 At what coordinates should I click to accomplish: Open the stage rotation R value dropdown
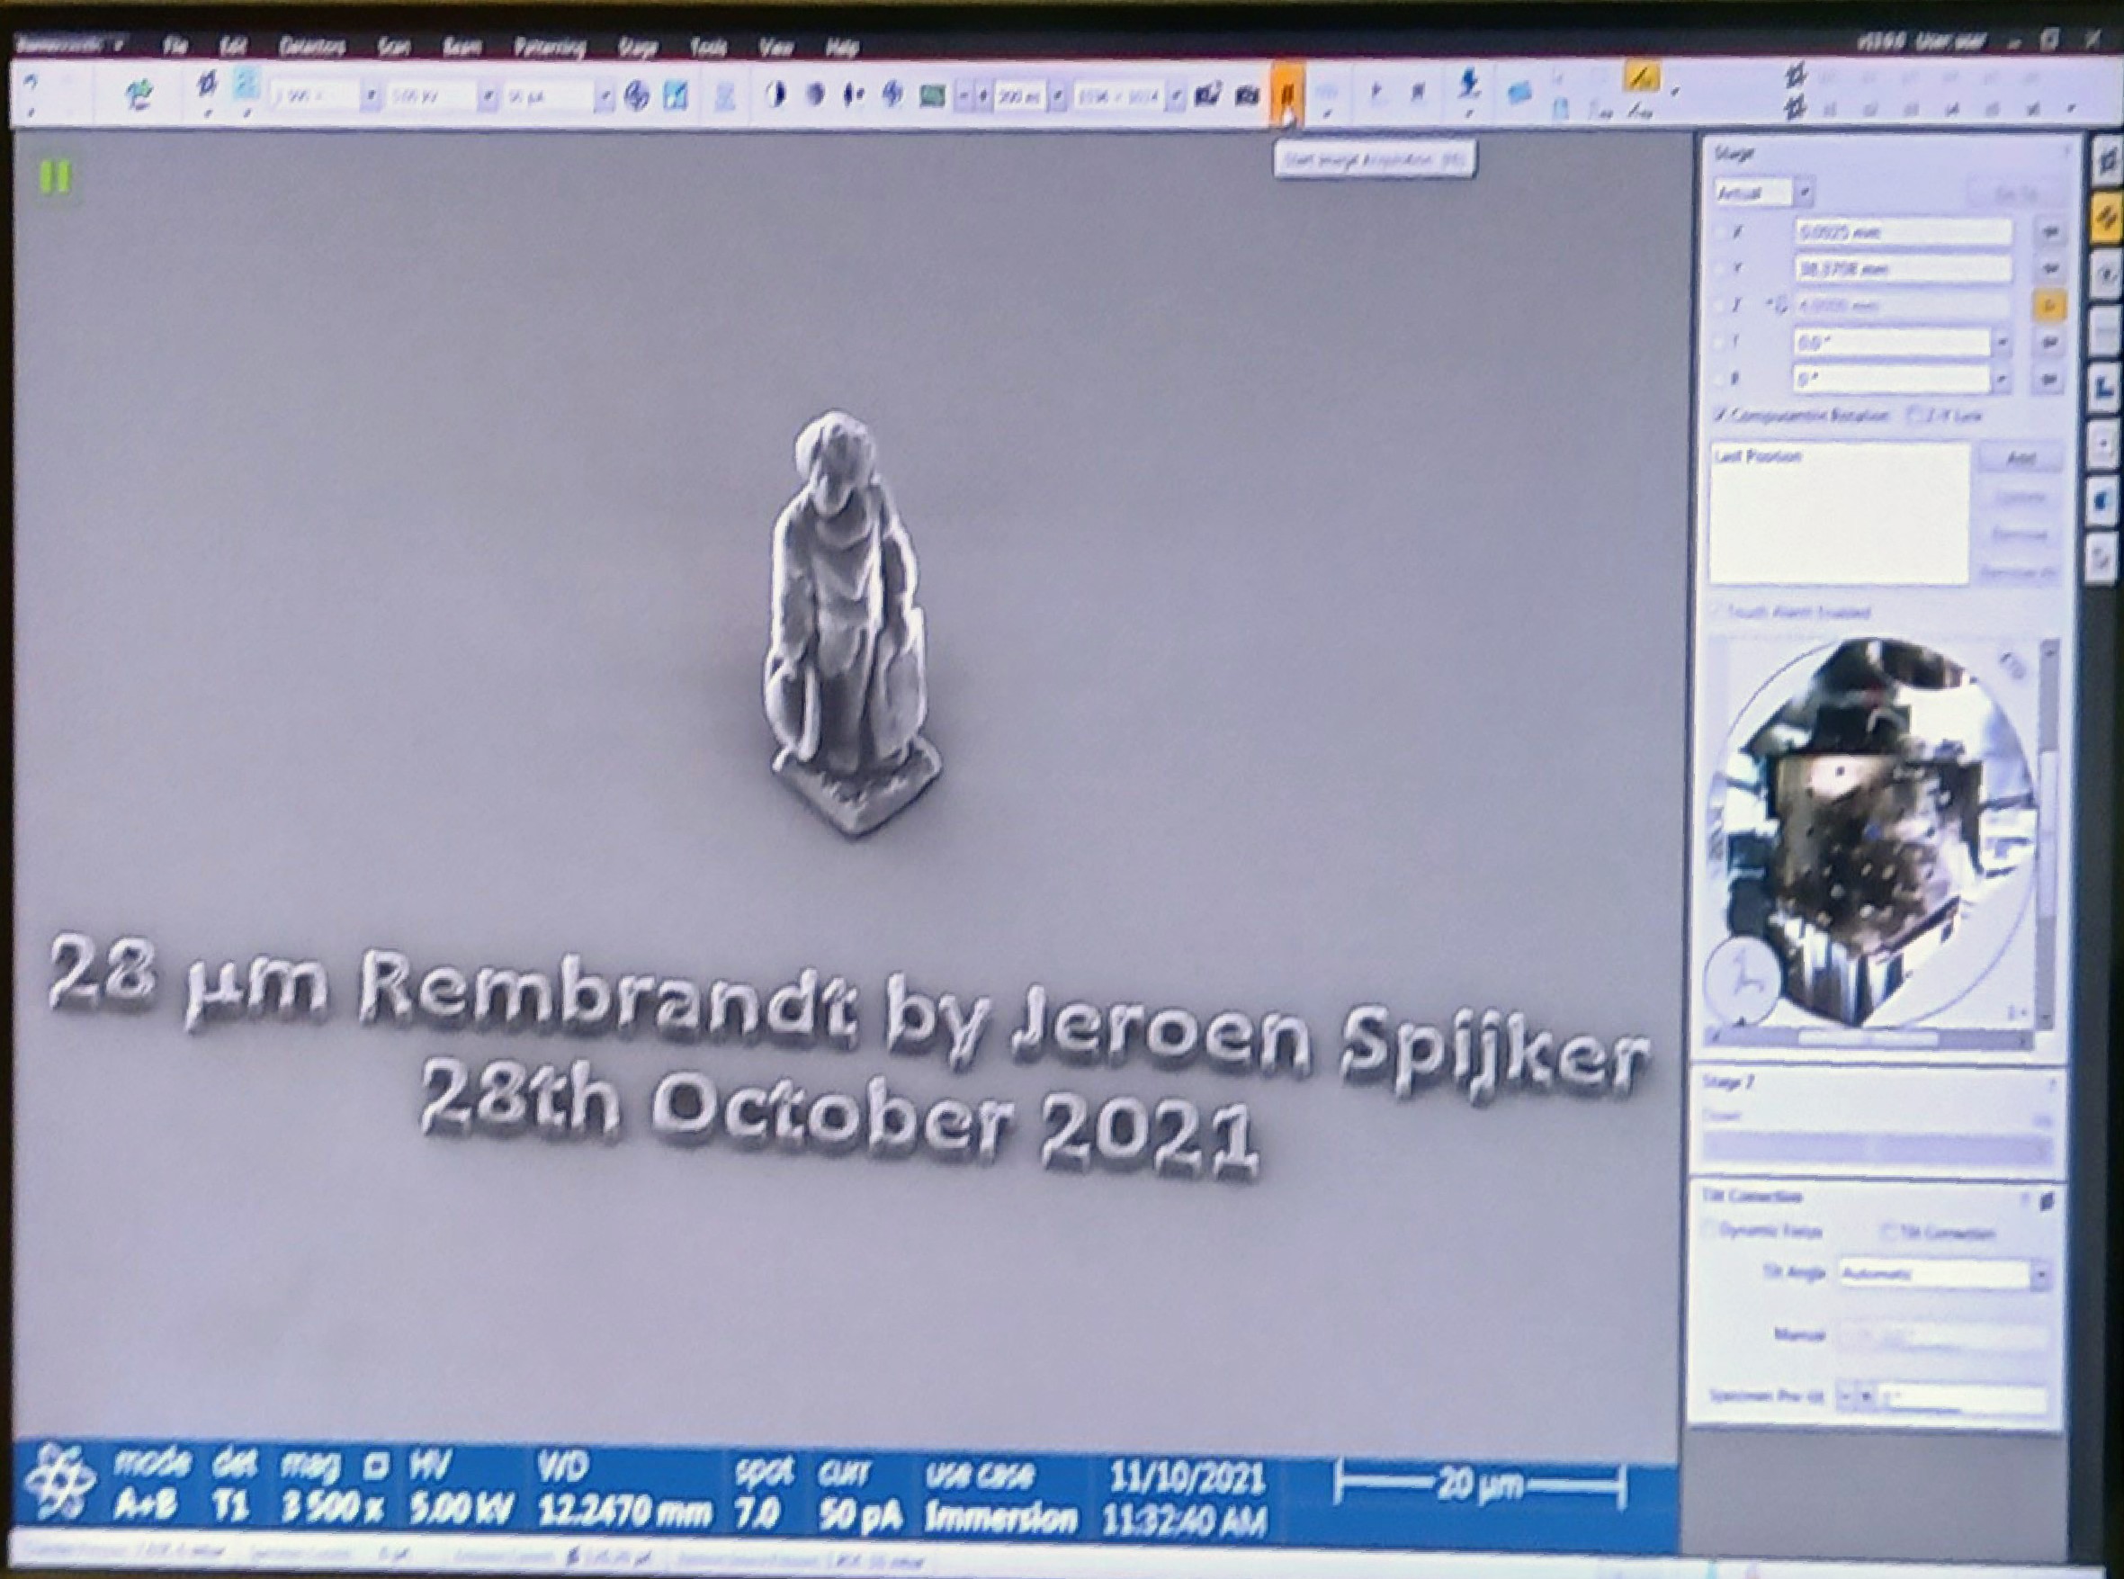pyautogui.click(x=2003, y=381)
